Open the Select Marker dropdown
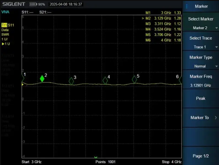 coord(200,23)
